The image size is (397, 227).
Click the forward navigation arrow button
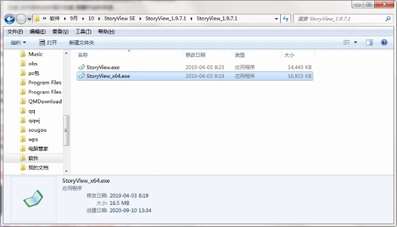pyautogui.click(x=21, y=19)
